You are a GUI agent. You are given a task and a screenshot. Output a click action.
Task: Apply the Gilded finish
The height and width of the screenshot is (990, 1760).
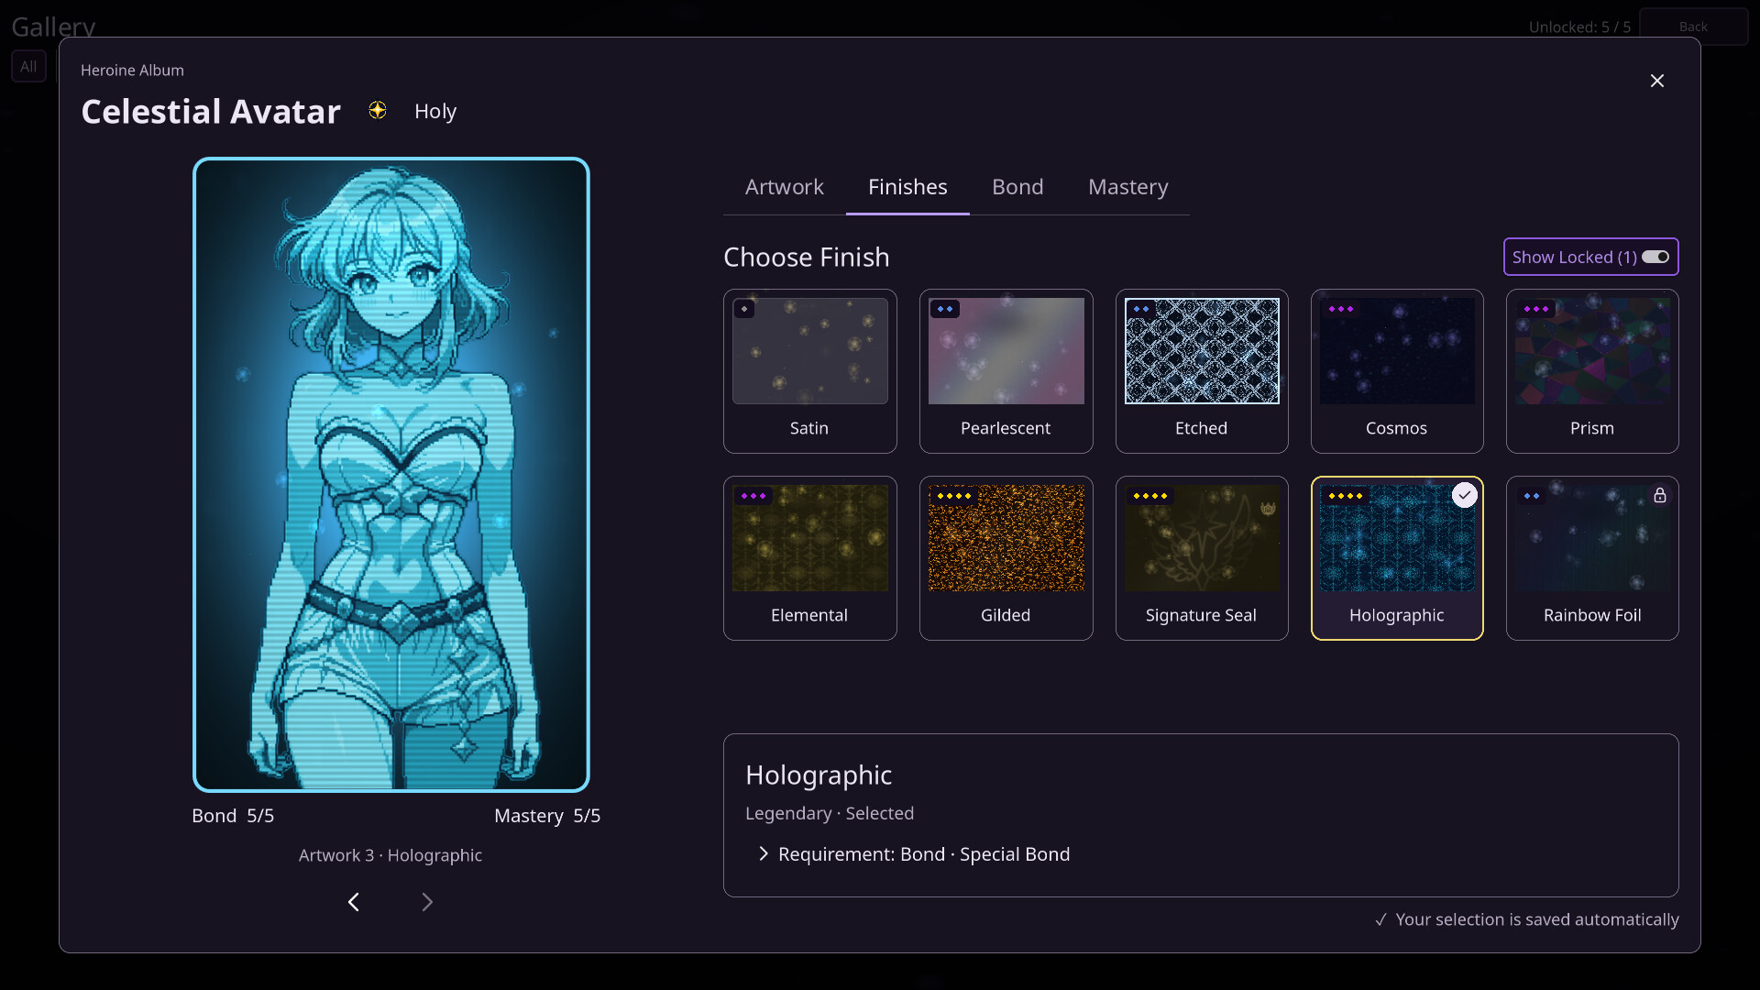[x=1006, y=558]
